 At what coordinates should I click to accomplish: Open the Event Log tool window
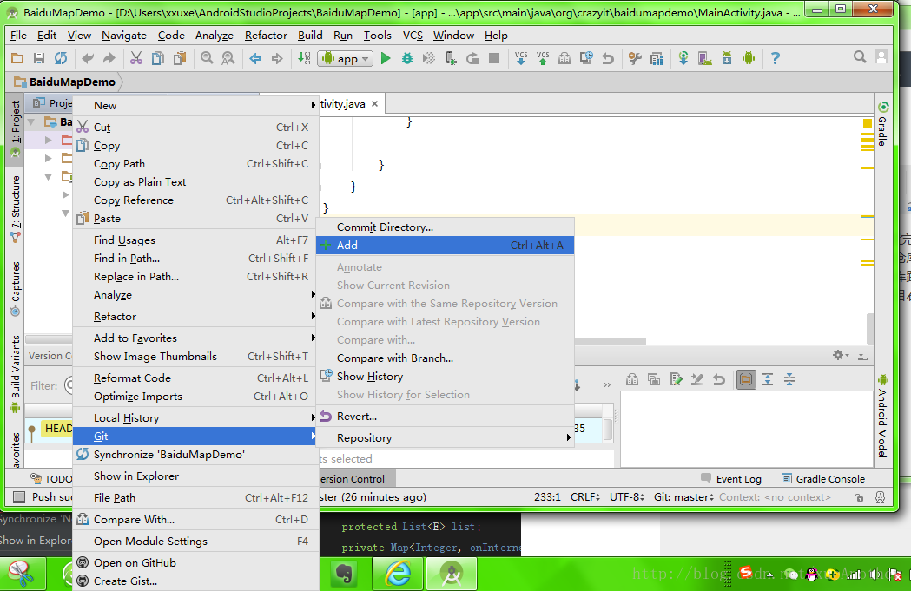731,479
